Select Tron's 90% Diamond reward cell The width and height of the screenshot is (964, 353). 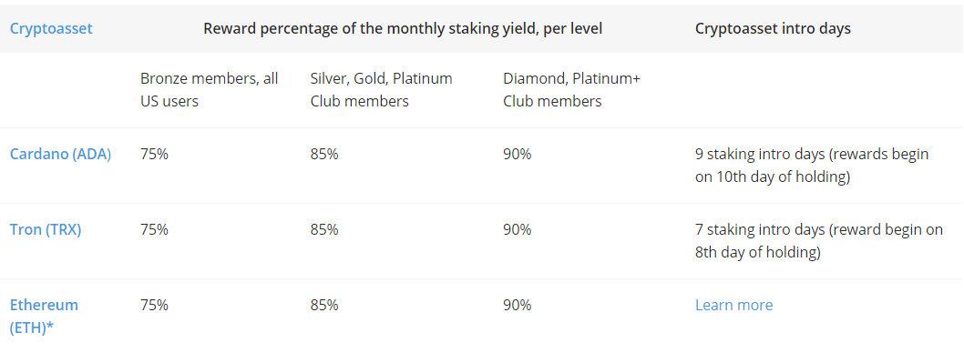point(517,229)
